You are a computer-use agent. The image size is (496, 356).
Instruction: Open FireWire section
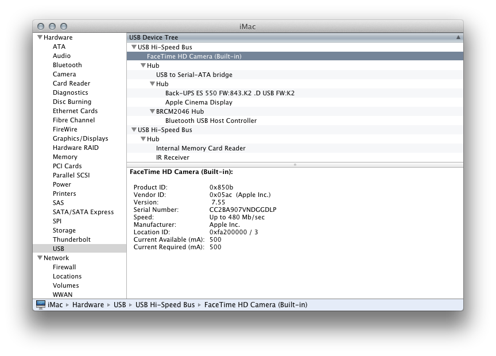pos(65,129)
